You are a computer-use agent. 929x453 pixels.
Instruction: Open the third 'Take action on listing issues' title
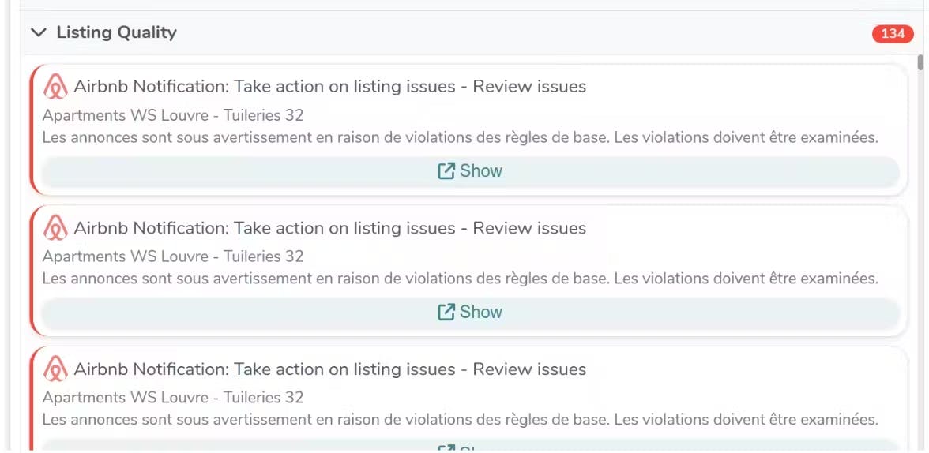click(329, 369)
